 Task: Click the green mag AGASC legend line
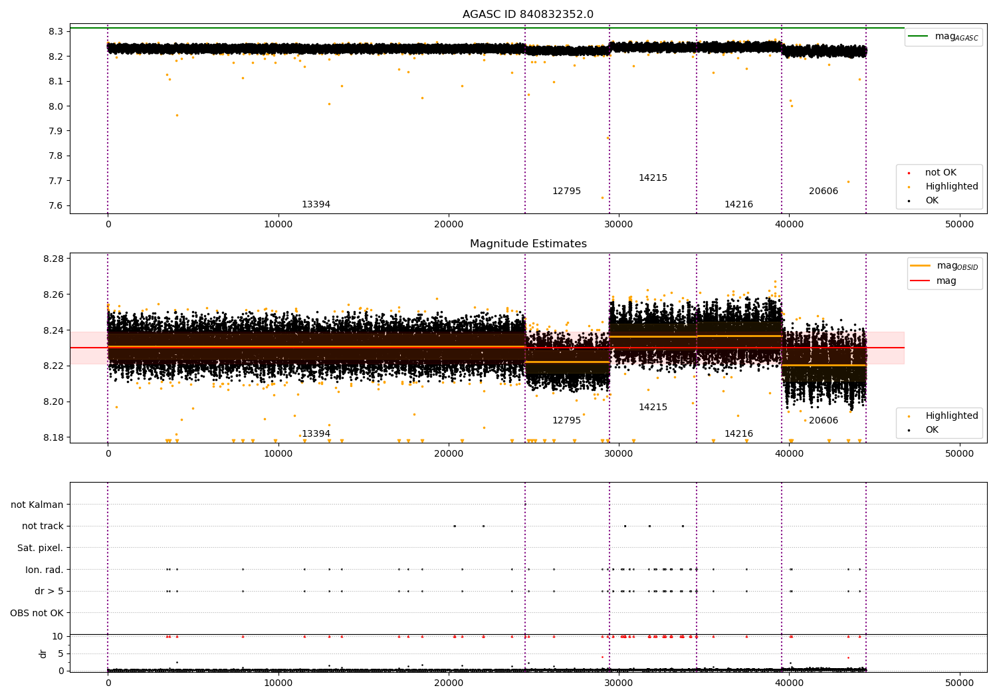(x=919, y=36)
